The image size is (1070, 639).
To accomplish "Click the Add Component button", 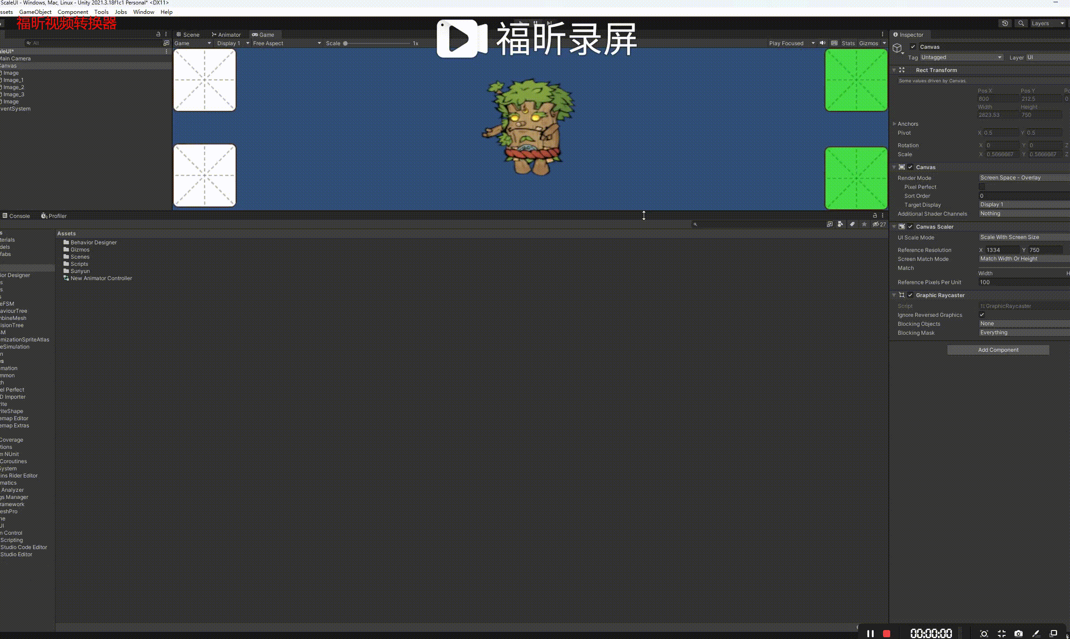I will 998,350.
